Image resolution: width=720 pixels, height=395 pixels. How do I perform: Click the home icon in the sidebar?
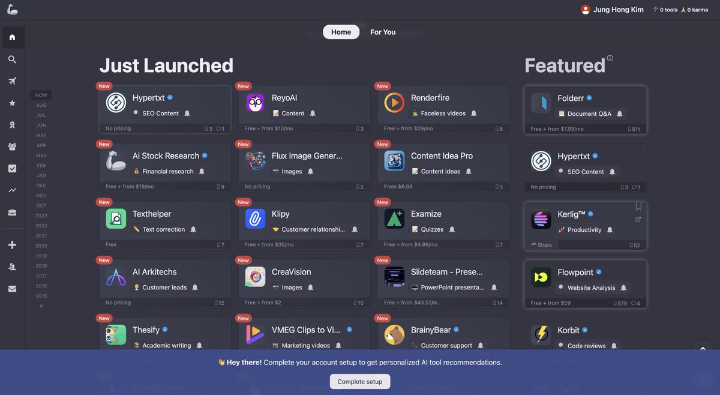click(x=12, y=37)
